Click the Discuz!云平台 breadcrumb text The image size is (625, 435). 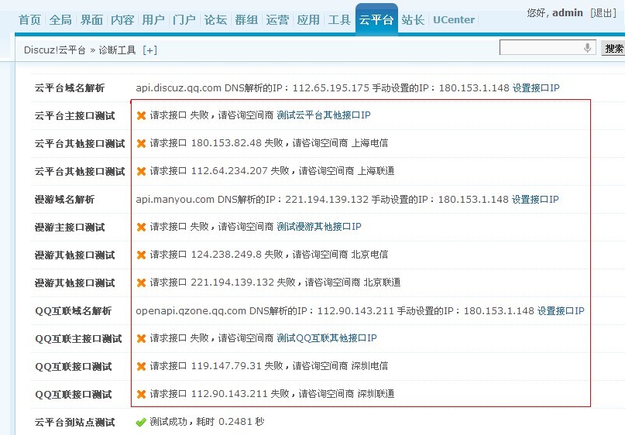[x=55, y=50]
